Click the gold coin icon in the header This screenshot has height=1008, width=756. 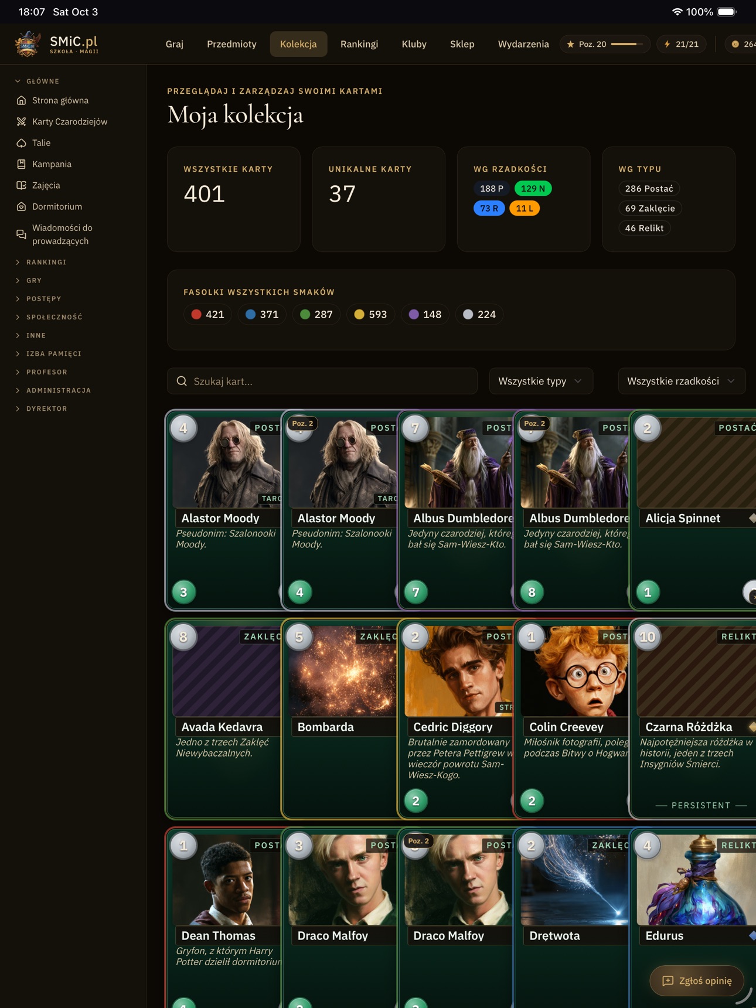pos(735,44)
